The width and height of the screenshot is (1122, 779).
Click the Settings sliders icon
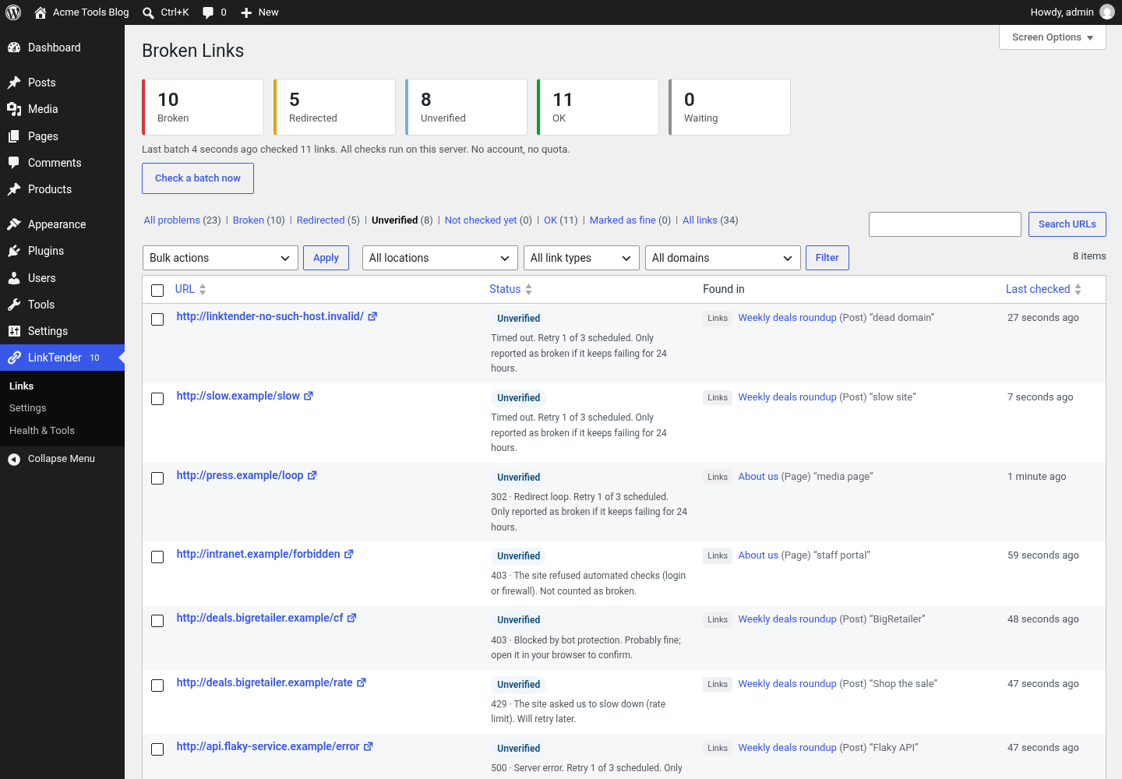click(x=14, y=331)
